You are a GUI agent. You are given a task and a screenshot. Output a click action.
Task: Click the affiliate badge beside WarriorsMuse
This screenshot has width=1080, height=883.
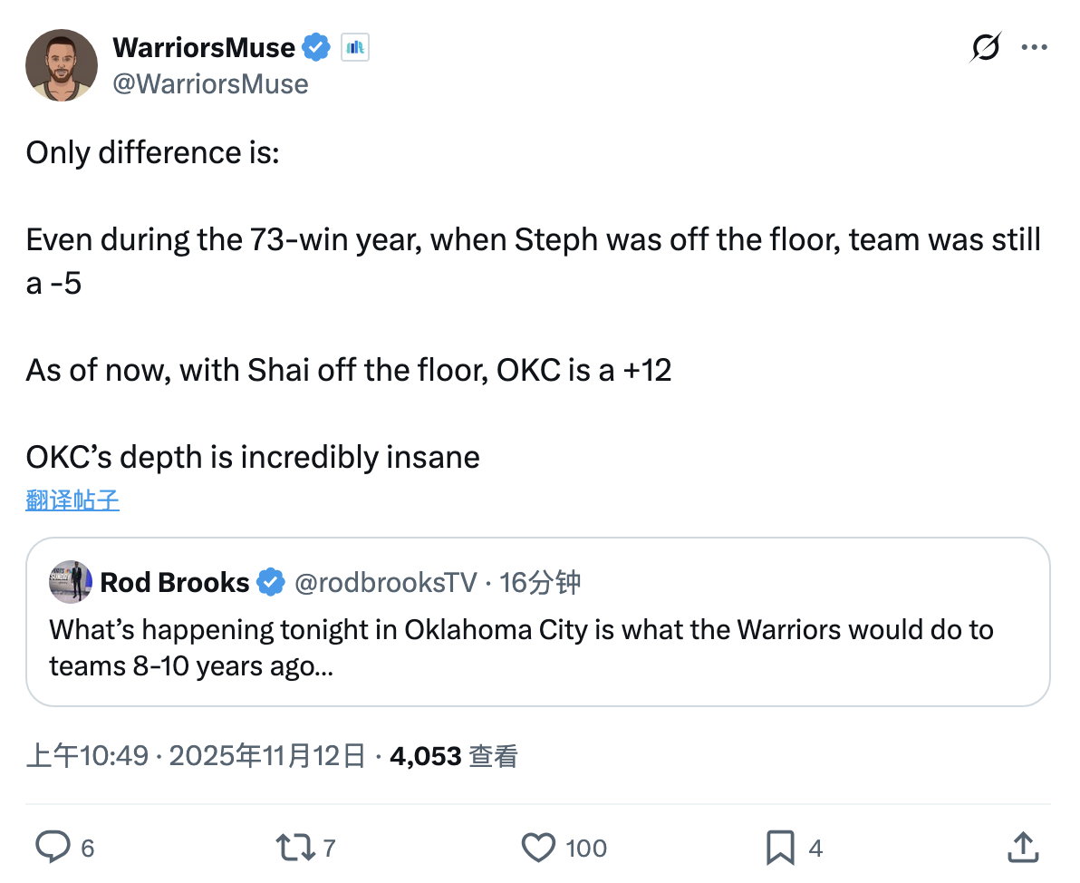point(354,47)
